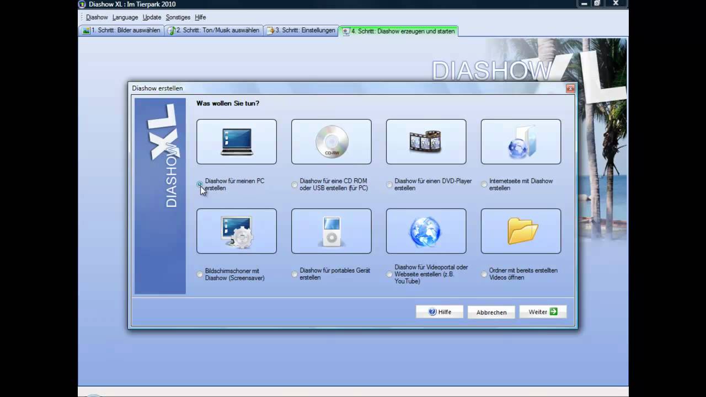This screenshot has height=397, width=706.
Task: Select 'Ordner mit bereits erstellten Videos öffnen'
Action: click(x=484, y=274)
